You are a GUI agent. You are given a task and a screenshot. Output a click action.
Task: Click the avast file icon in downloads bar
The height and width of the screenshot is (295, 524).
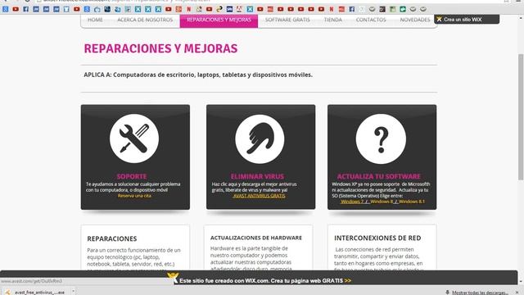point(7,293)
